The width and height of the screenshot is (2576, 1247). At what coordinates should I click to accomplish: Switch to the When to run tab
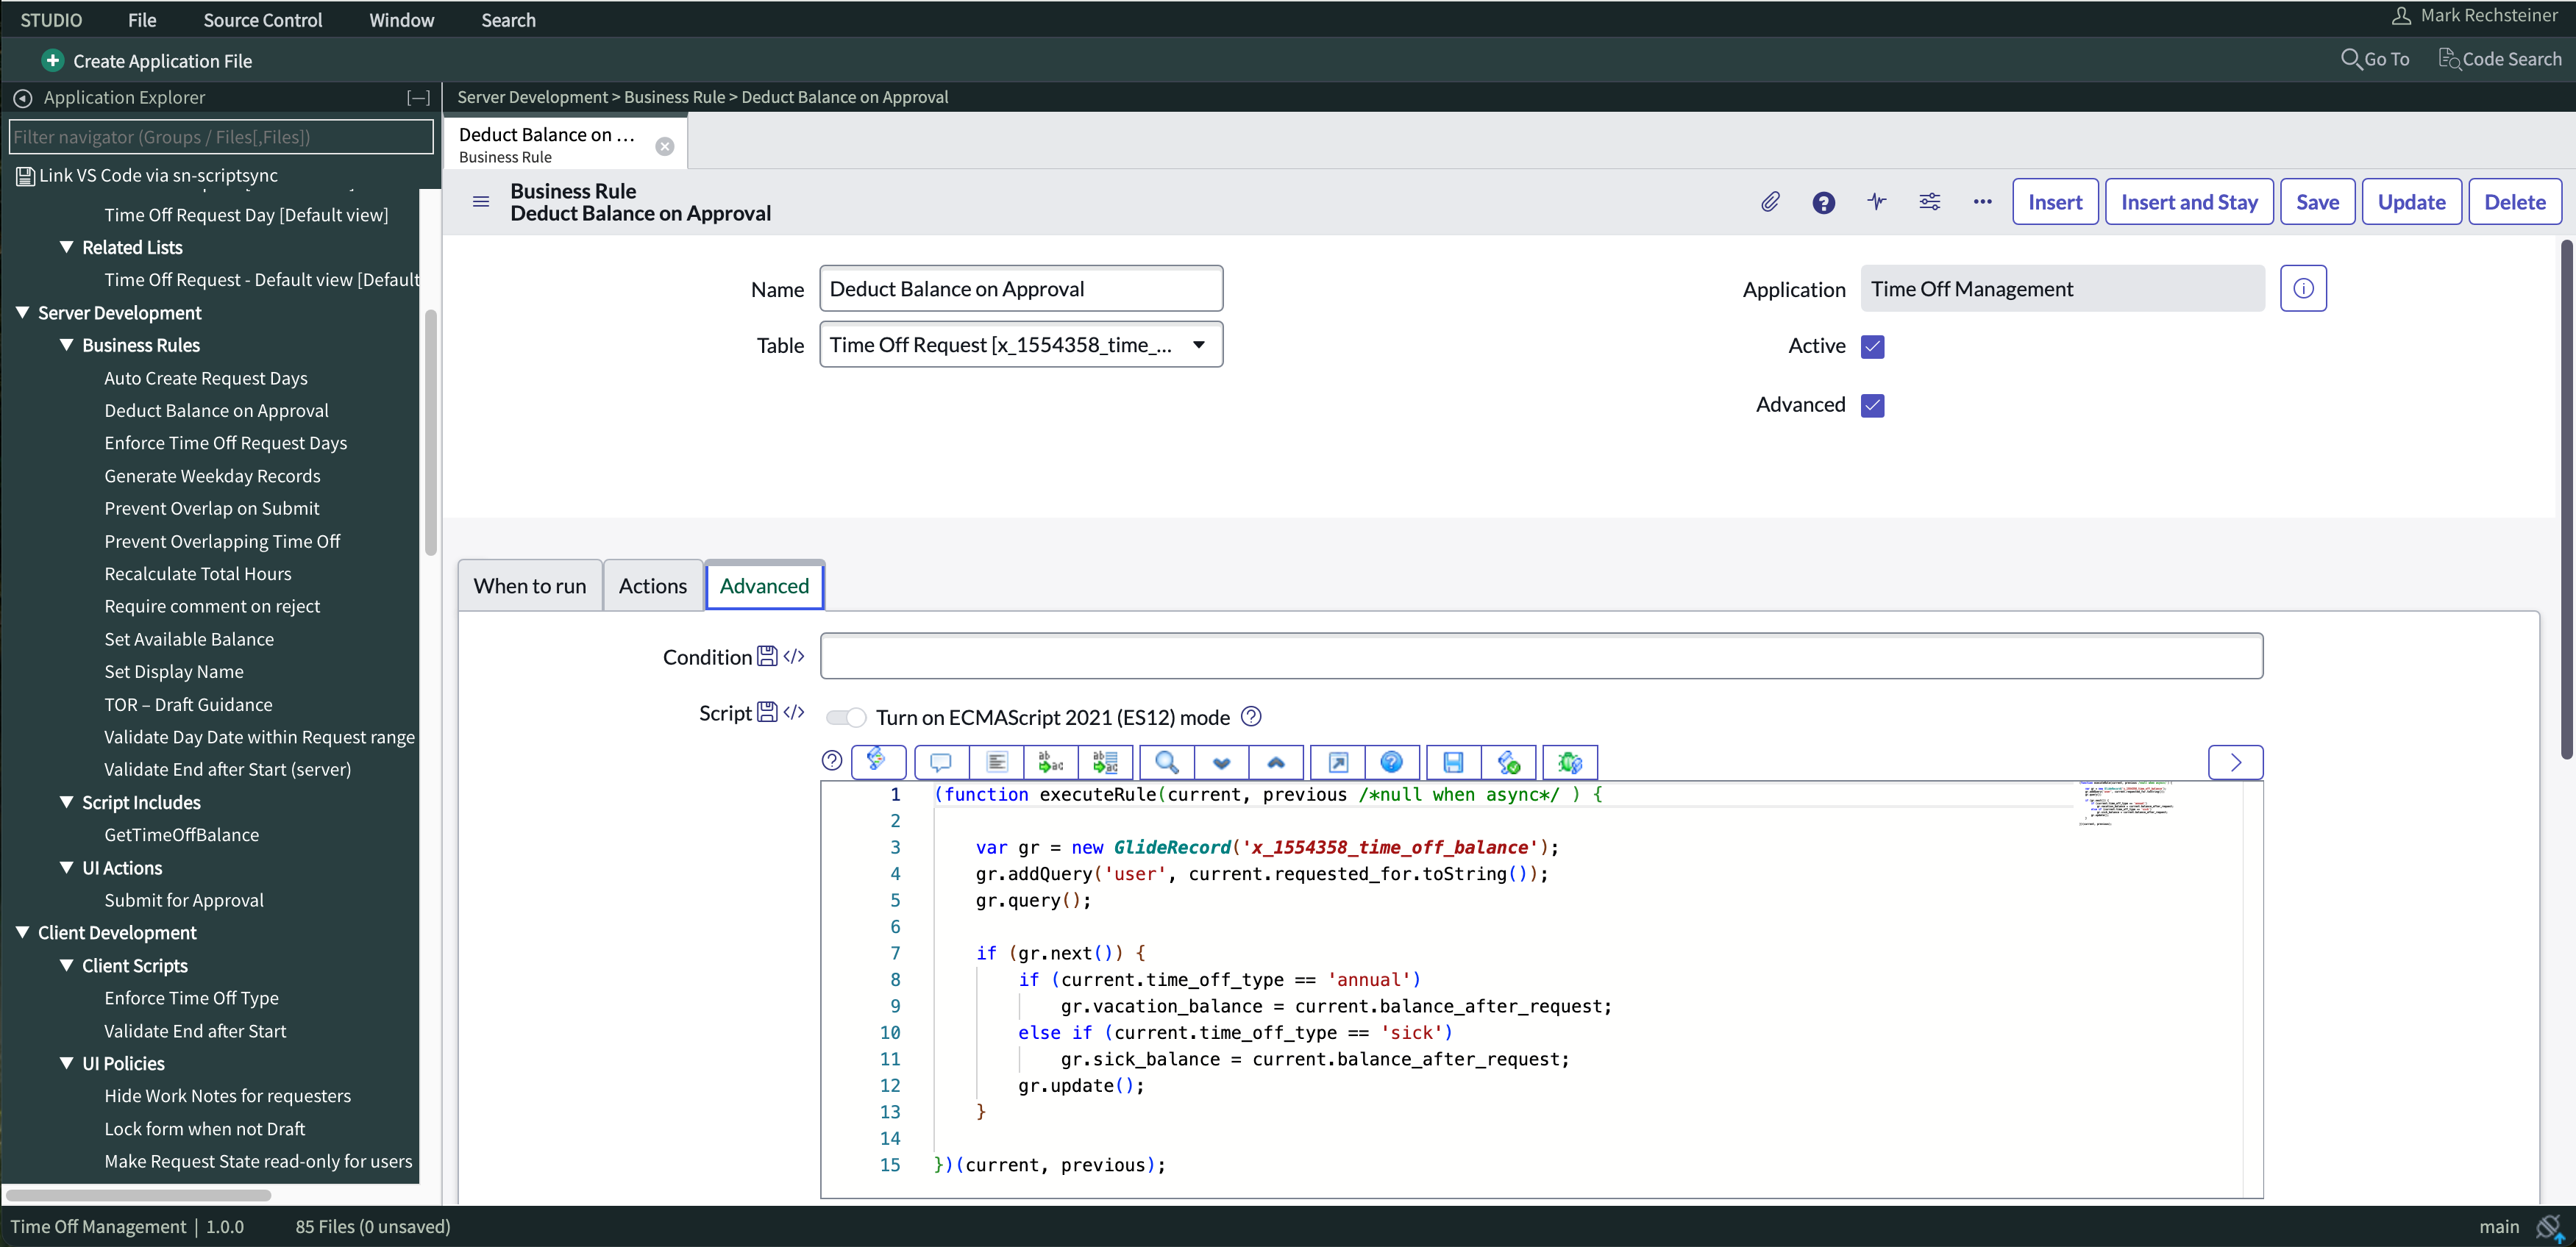tap(530, 585)
